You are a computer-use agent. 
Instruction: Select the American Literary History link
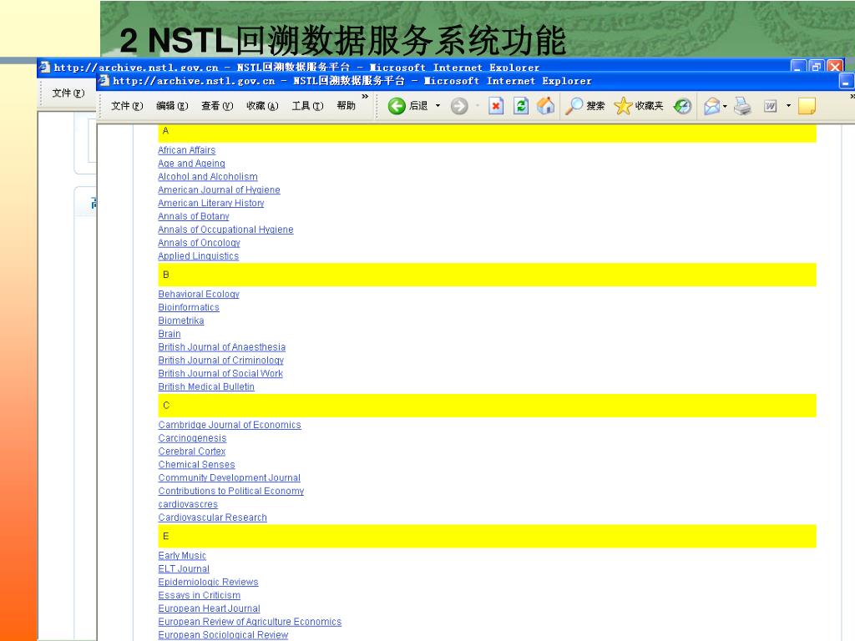pyautogui.click(x=211, y=204)
